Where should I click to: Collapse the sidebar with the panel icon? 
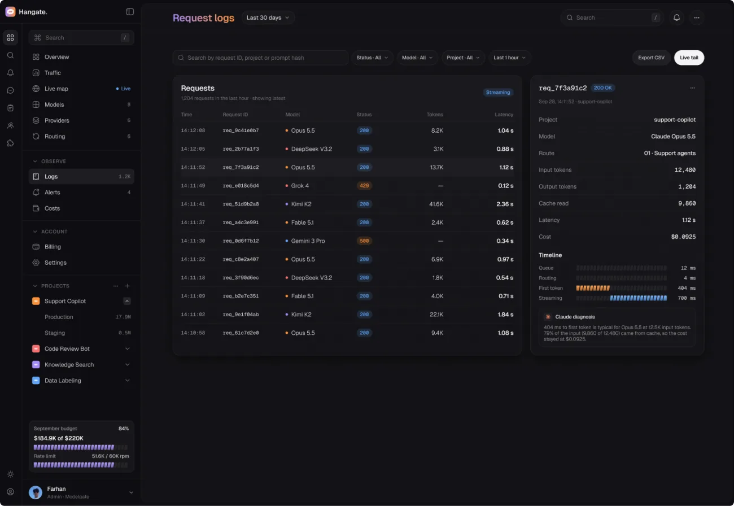coord(130,11)
